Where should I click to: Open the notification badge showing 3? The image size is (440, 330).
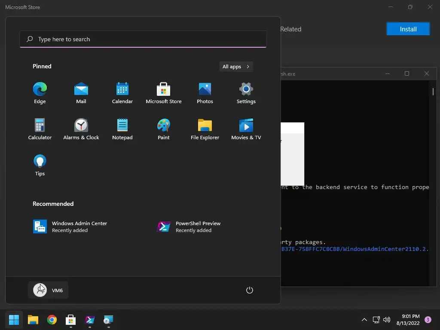(x=428, y=319)
